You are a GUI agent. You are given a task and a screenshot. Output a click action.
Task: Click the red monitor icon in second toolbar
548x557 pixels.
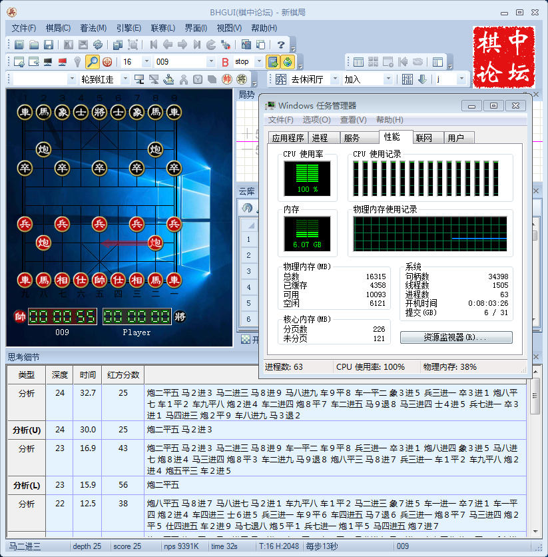[x=63, y=62]
